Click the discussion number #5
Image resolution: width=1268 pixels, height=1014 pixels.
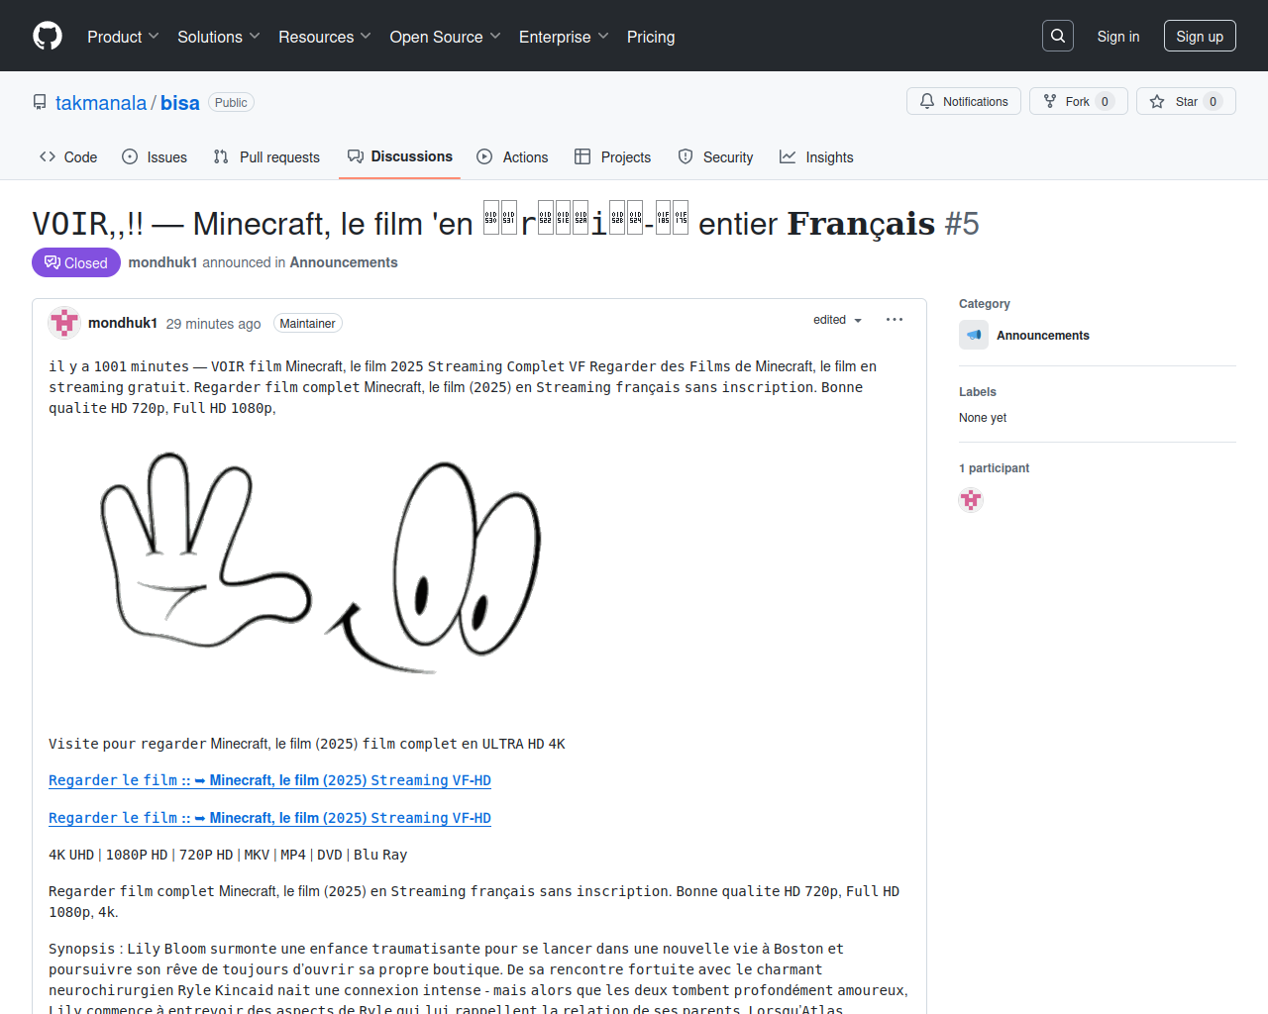click(962, 224)
